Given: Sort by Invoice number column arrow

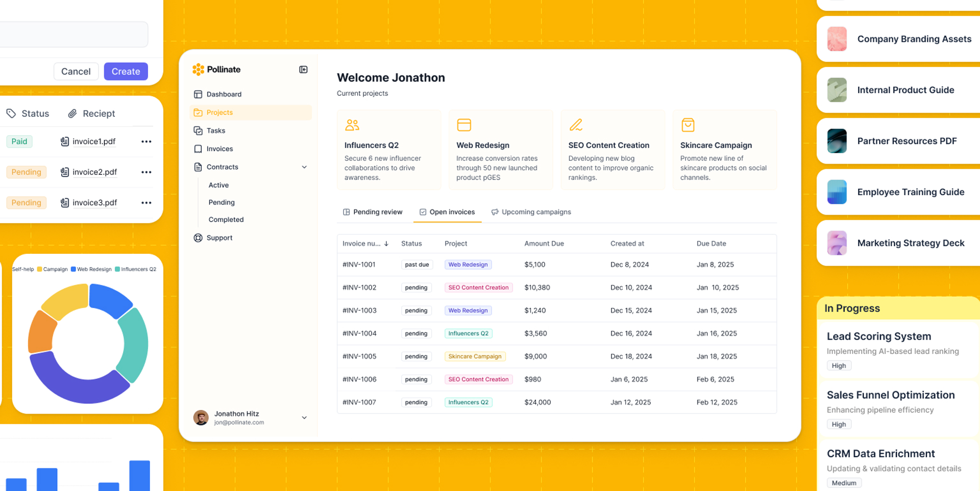Looking at the screenshot, I should [x=386, y=244].
